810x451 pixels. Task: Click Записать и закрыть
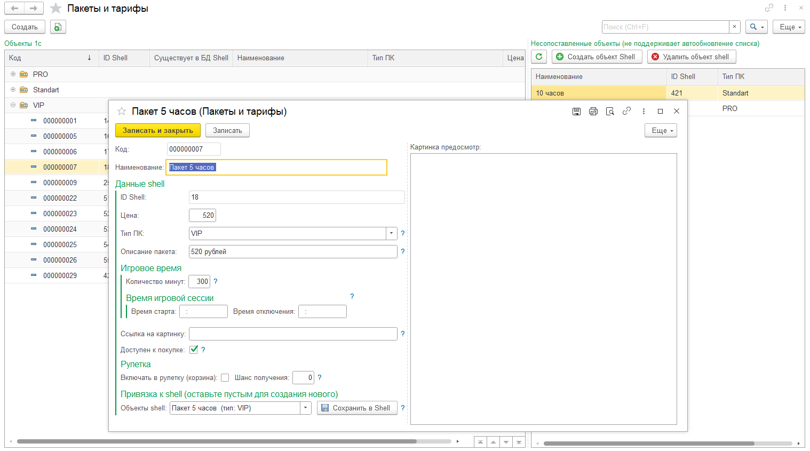(x=158, y=130)
